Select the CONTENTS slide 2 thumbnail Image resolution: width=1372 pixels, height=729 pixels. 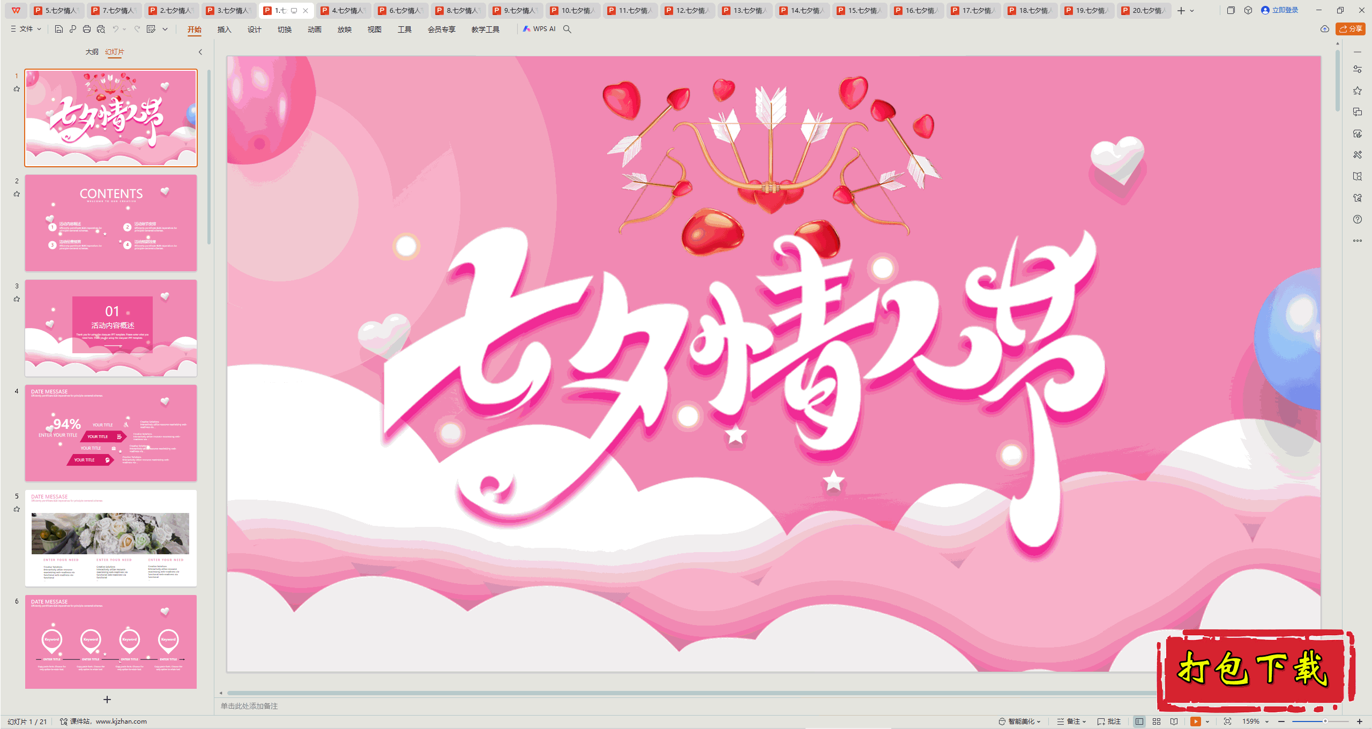(x=111, y=223)
